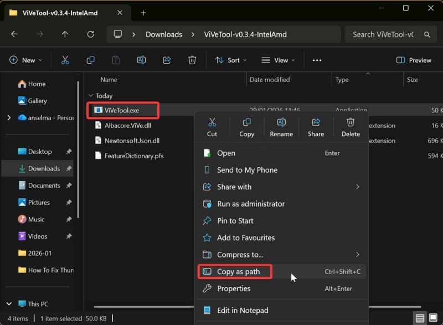The image size is (443, 325).
Task: Click the Copy icon in context menu
Action: tap(246, 127)
